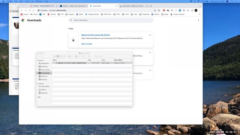This screenshot has height=135, width=240.
Task: Open Chrome three-dot menu
Action: [200, 10]
